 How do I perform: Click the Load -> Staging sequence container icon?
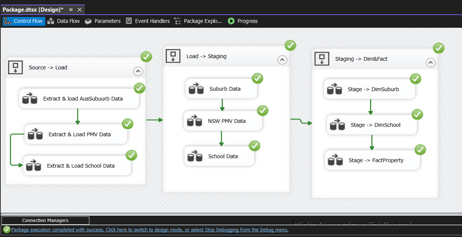click(173, 56)
